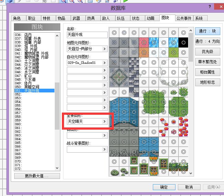The height and width of the screenshot is (196, 224).
Task: Select tileset 039: 塔 外观
Action: coord(34,46)
